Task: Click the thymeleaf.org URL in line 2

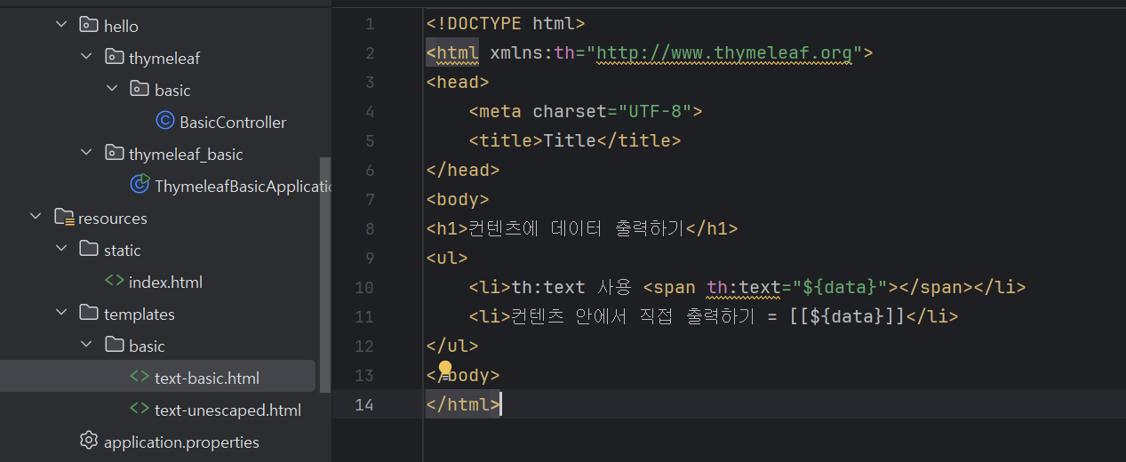Action: [724, 52]
